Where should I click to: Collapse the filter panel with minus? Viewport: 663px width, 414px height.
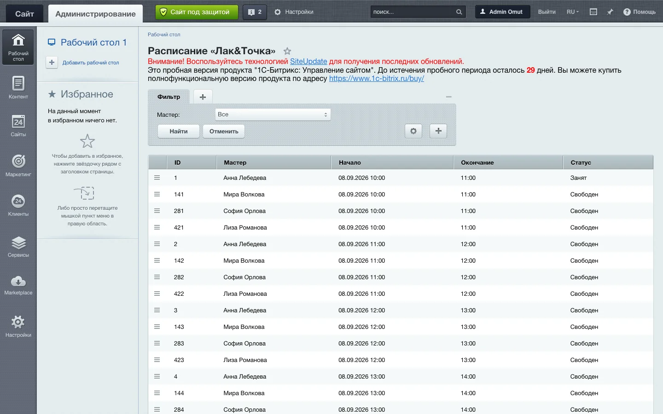(449, 97)
